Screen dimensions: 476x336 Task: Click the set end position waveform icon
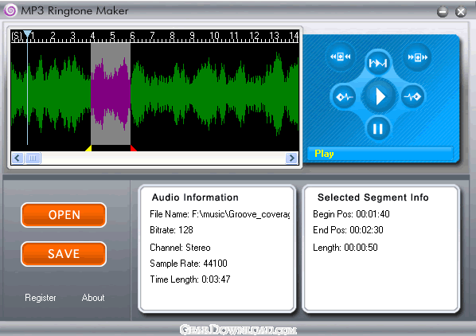pos(412,97)
